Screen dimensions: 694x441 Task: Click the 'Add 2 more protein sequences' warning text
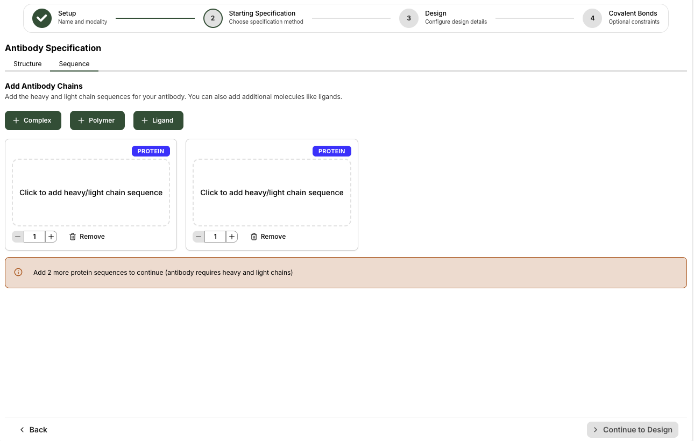[163, 273]
